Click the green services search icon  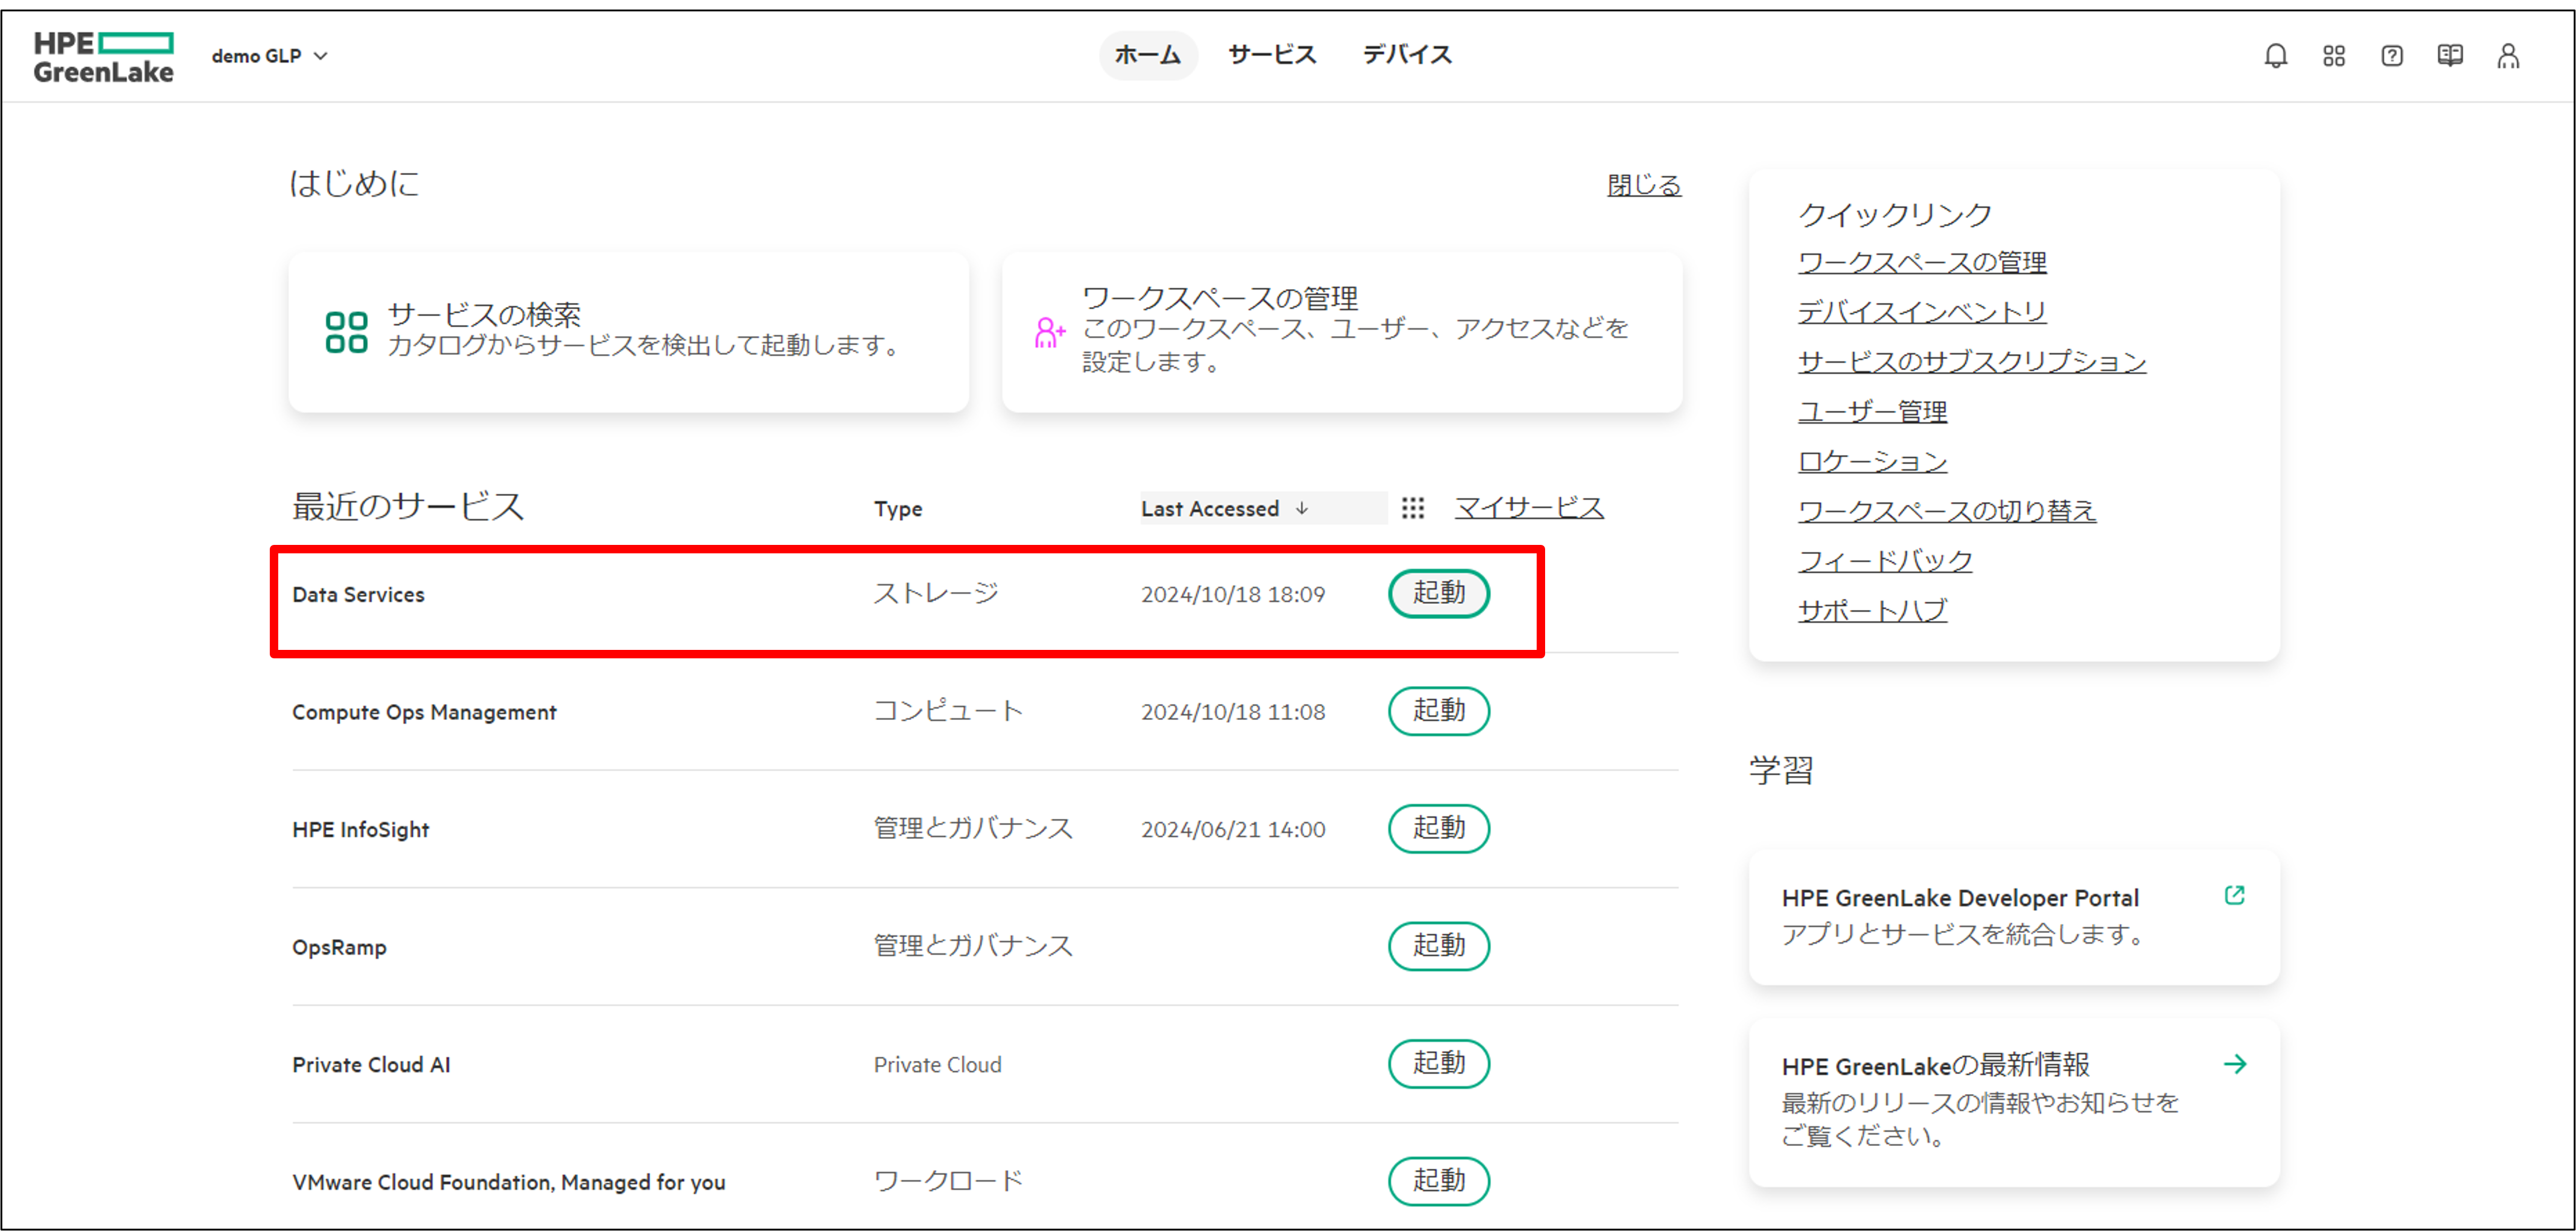coord(346,332)
